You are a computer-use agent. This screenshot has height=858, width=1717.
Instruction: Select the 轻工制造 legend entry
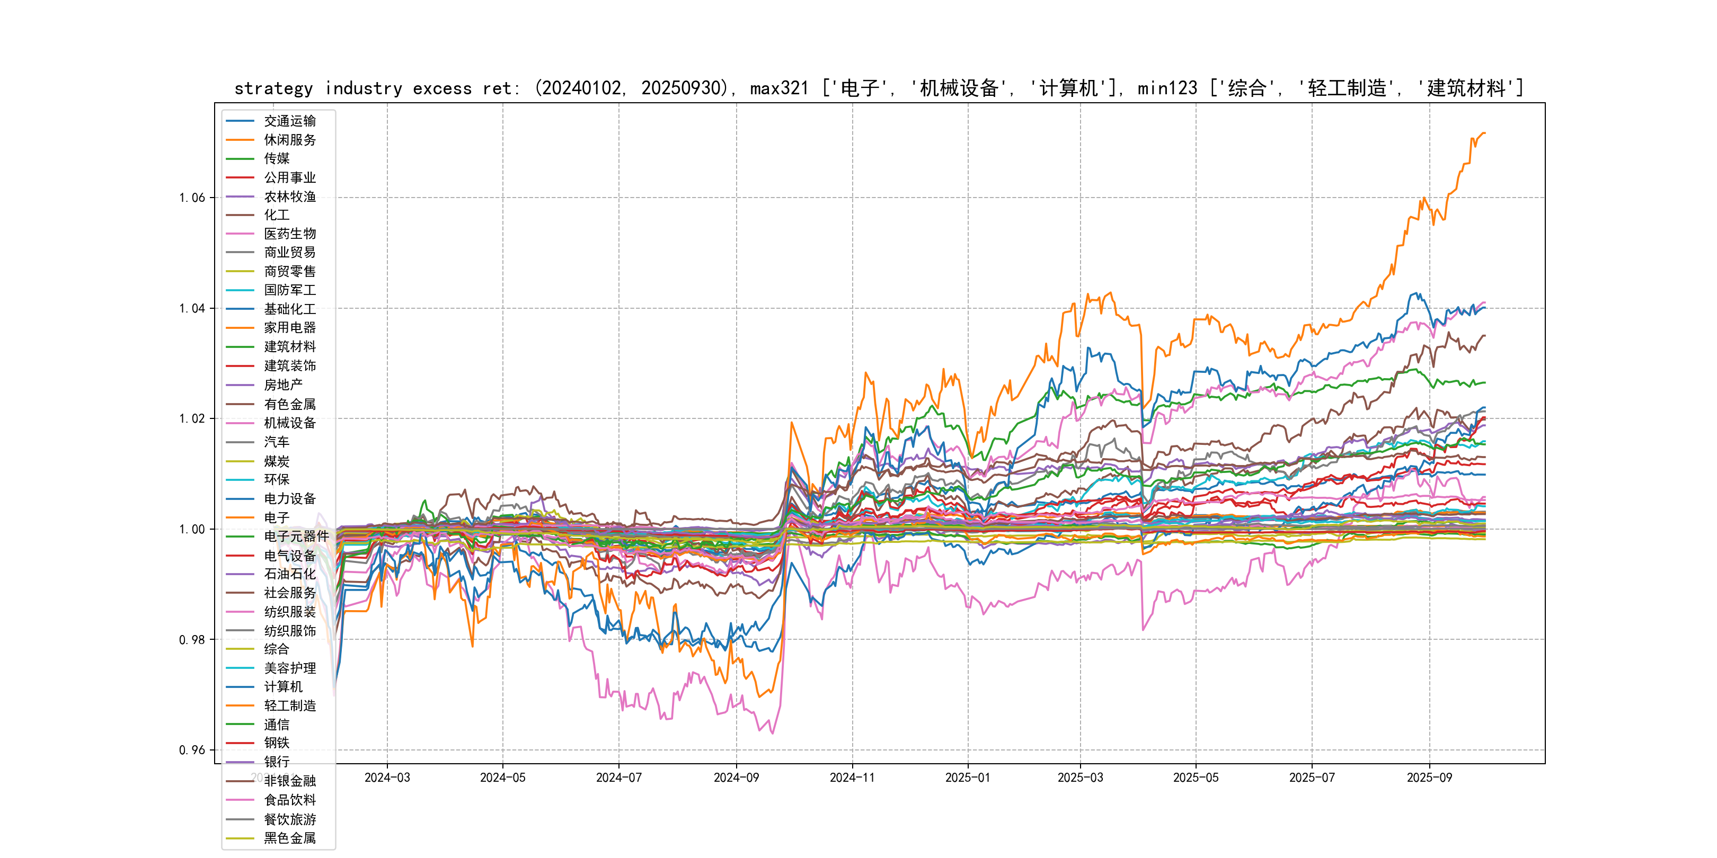point(289,705)
